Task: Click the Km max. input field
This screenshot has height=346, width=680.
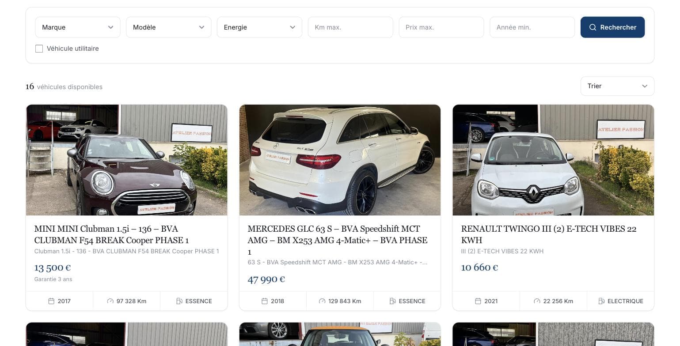Action: (x=350, y=27)
